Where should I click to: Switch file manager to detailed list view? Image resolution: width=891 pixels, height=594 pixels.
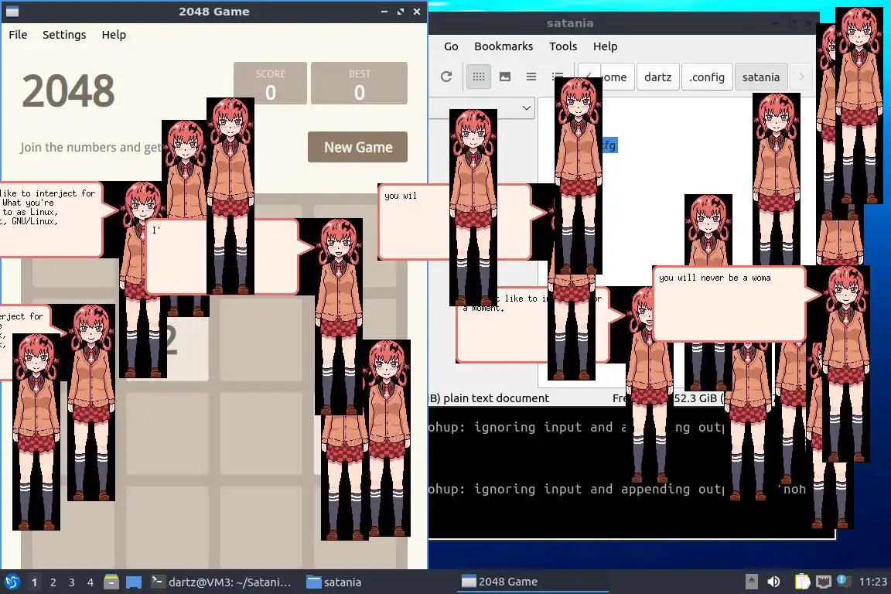click(x=558, y=77)
